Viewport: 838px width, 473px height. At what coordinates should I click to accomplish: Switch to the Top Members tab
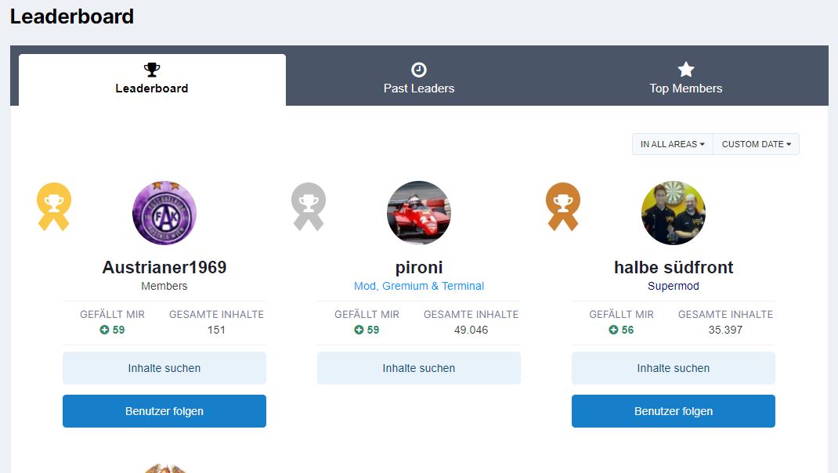(686, 80)
